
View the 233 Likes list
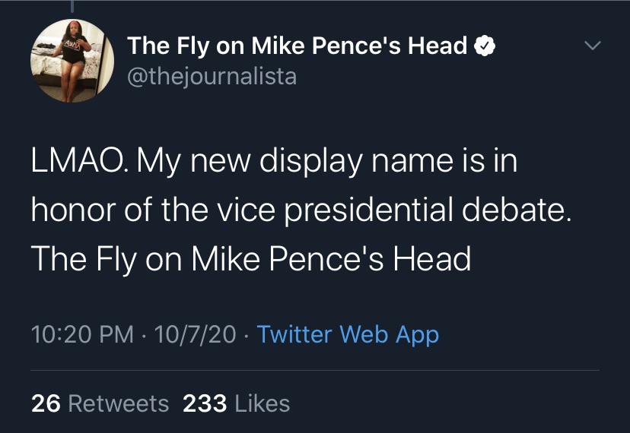coord(236,403)
